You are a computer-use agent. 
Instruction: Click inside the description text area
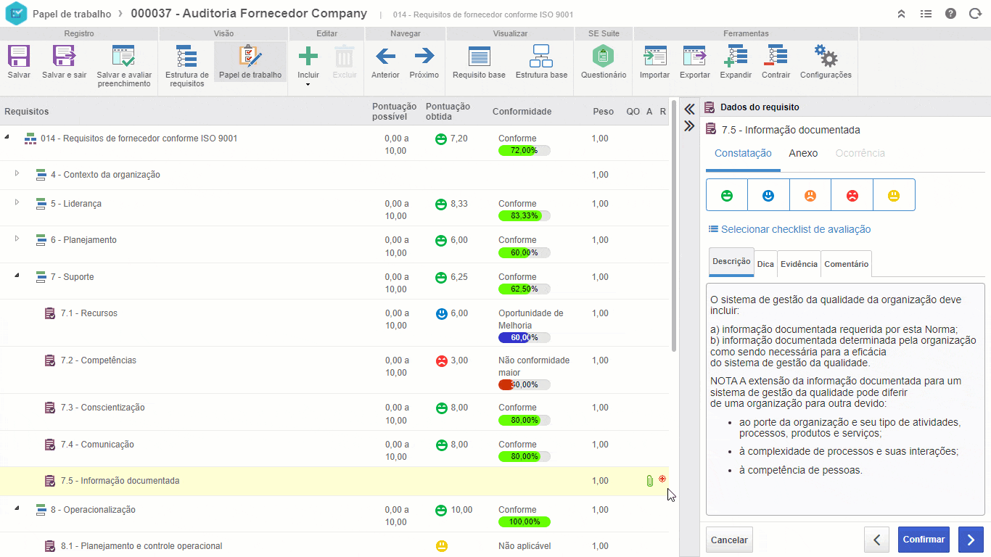coord(845,398)
